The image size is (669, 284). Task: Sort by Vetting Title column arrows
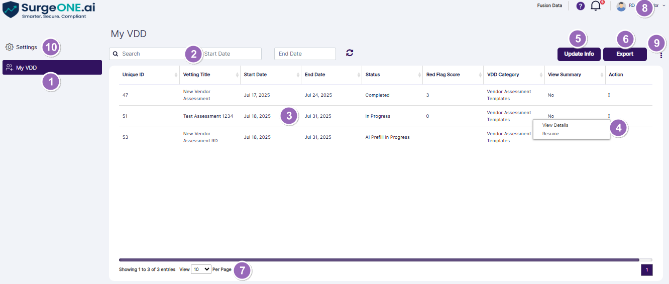pyautogui.click(x=237, y=75)
